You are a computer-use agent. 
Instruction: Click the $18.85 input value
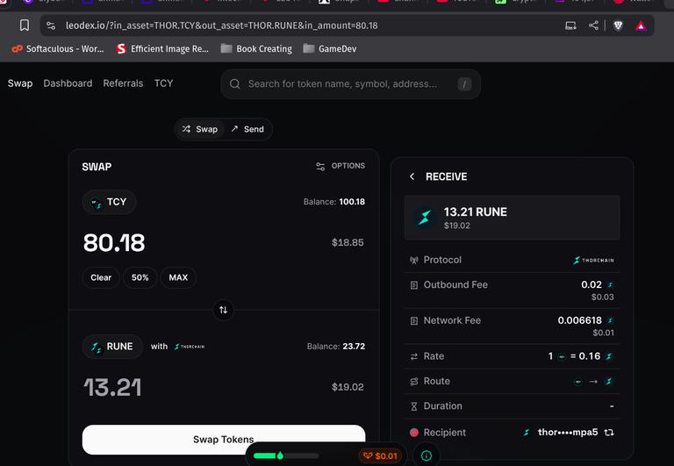(348, 243)
